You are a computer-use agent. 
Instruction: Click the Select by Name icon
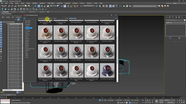click(29, 6)
